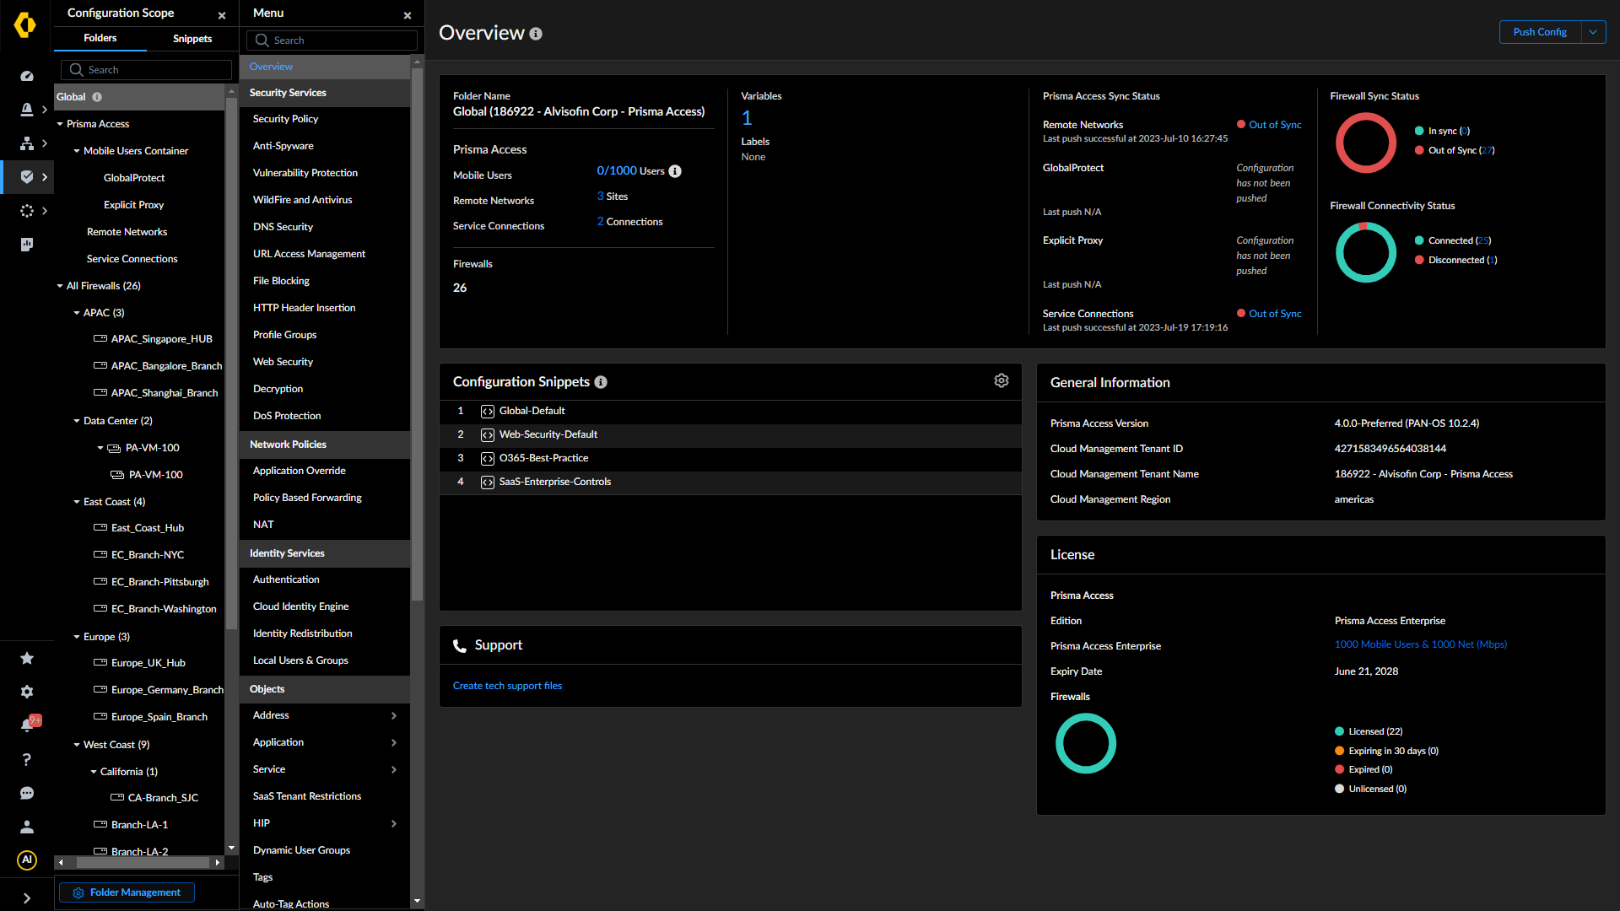
Task: Open DNS Security from Security Services menu
Action: pos(283,226)
